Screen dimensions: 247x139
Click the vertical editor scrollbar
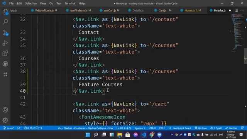245,56
